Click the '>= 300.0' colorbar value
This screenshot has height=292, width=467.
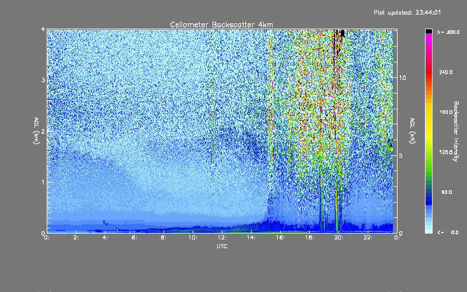448,32
